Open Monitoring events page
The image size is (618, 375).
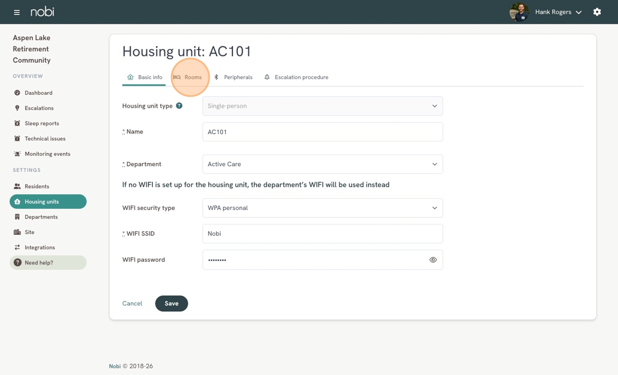47,154
